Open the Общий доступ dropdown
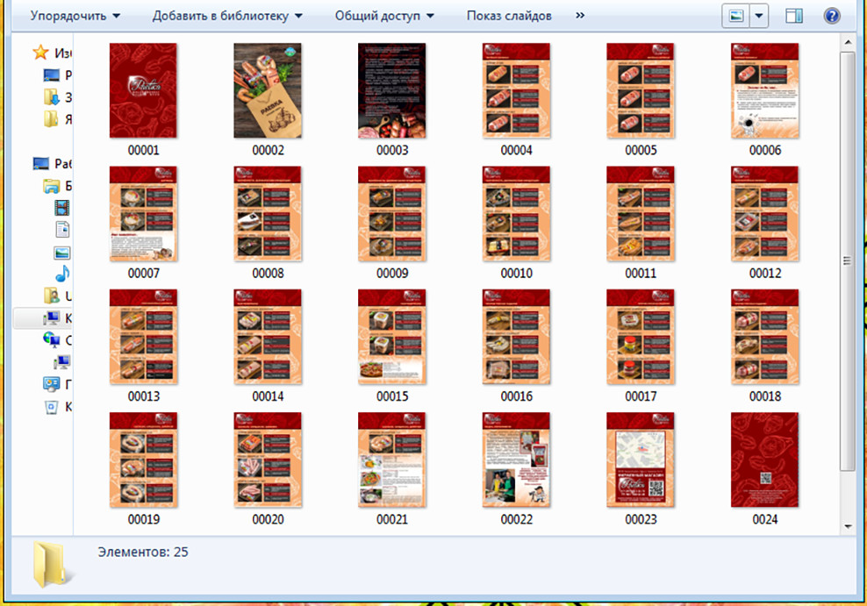The height and width of the screenshot is (606, 867). click(383, 16)
